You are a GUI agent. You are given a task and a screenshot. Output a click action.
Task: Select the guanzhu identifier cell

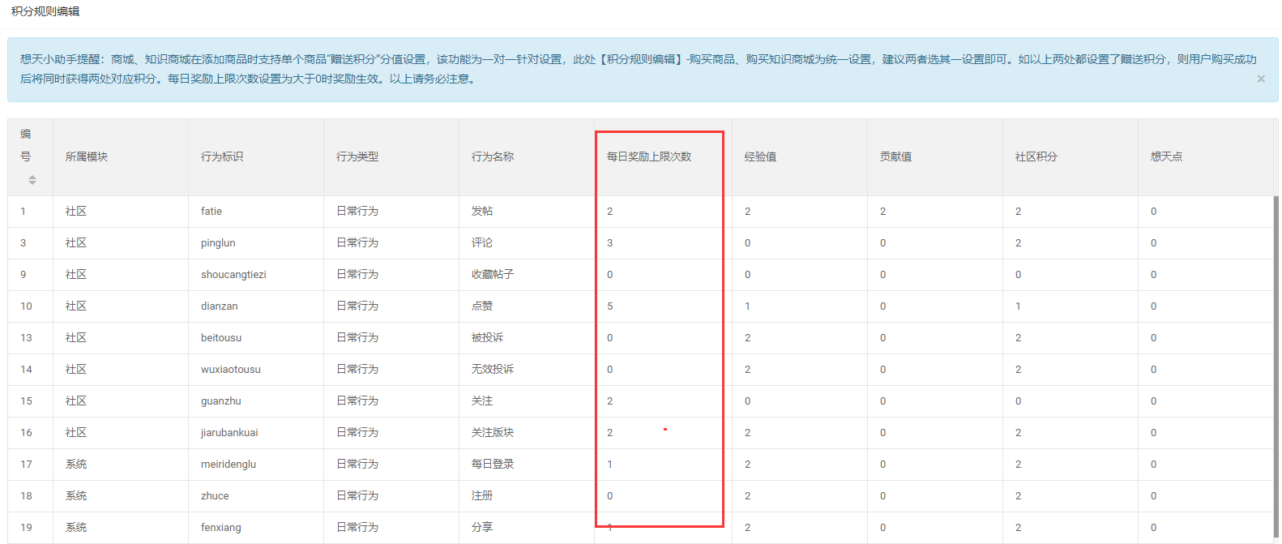click(256, 401)
